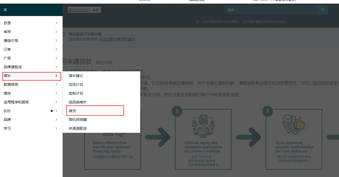Expand the 目录 menu chevron

tap(56, 23)
